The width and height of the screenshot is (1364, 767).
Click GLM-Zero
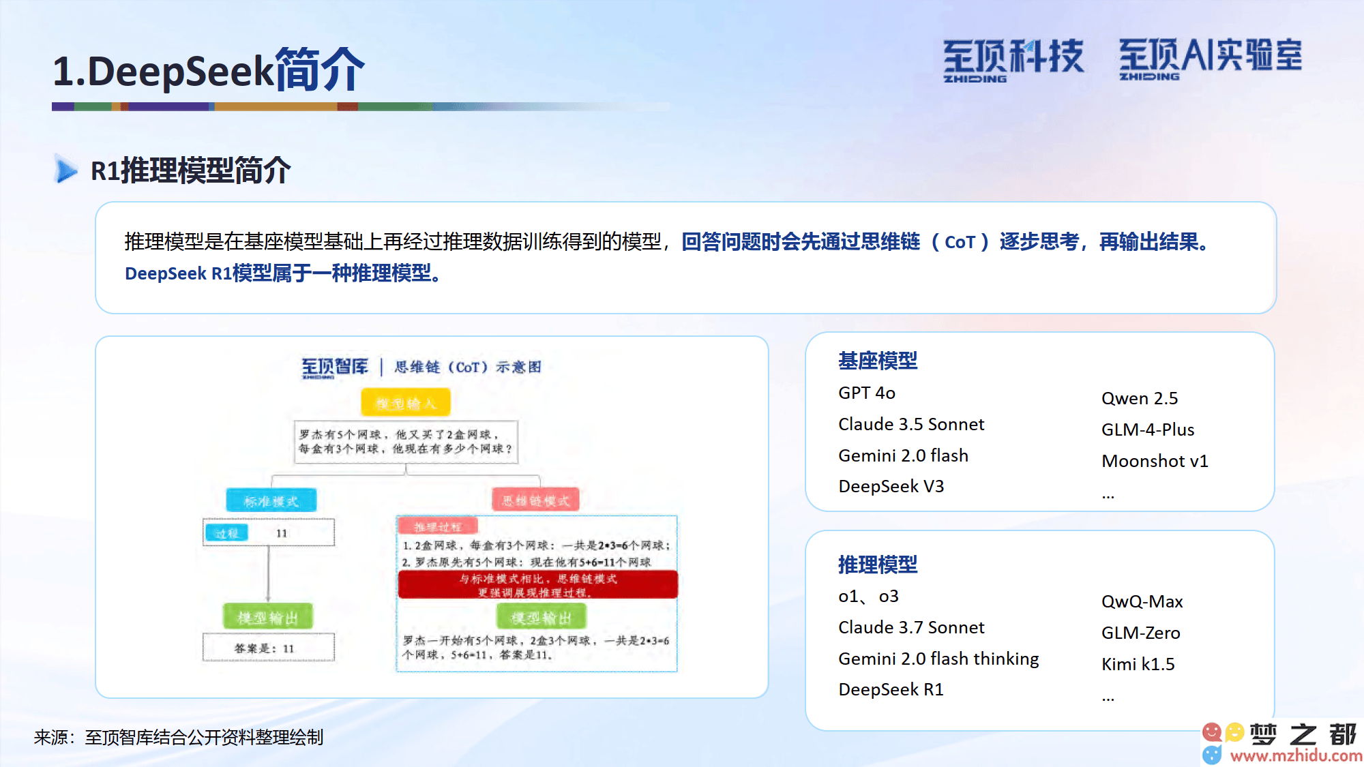tap(1141, 633)
